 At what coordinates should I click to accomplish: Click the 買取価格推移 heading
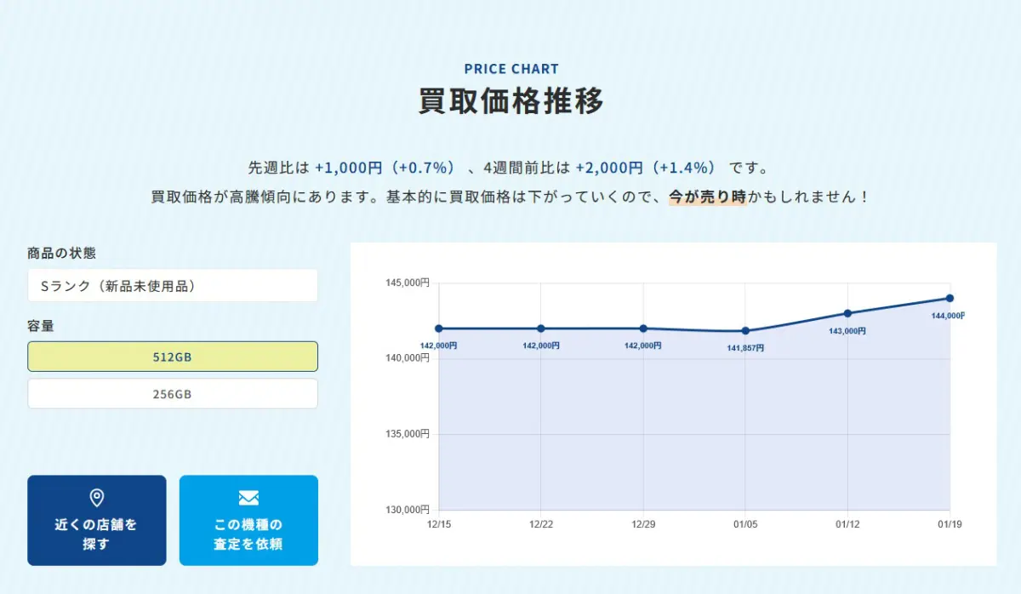511,100
